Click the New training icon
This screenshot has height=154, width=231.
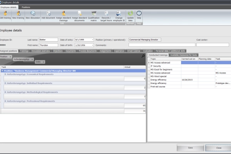click(18, 14)
